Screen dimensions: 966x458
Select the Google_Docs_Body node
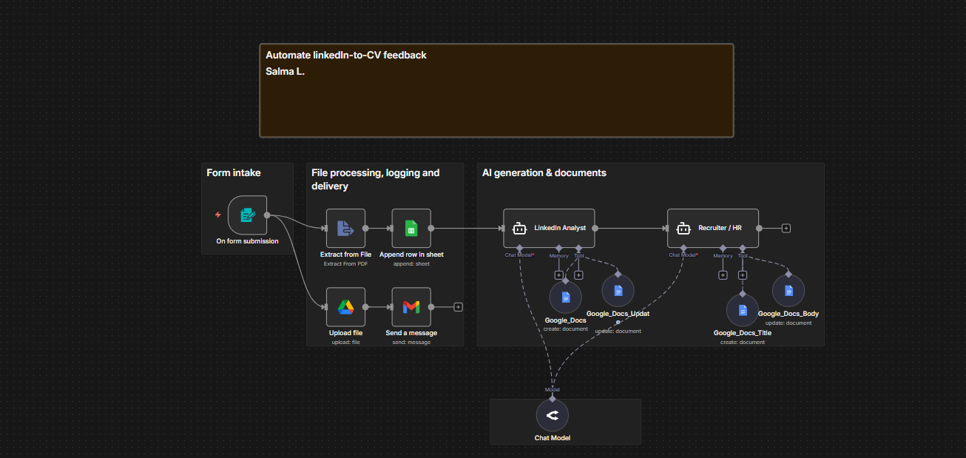pyautogui.click(x=788, y=290)
